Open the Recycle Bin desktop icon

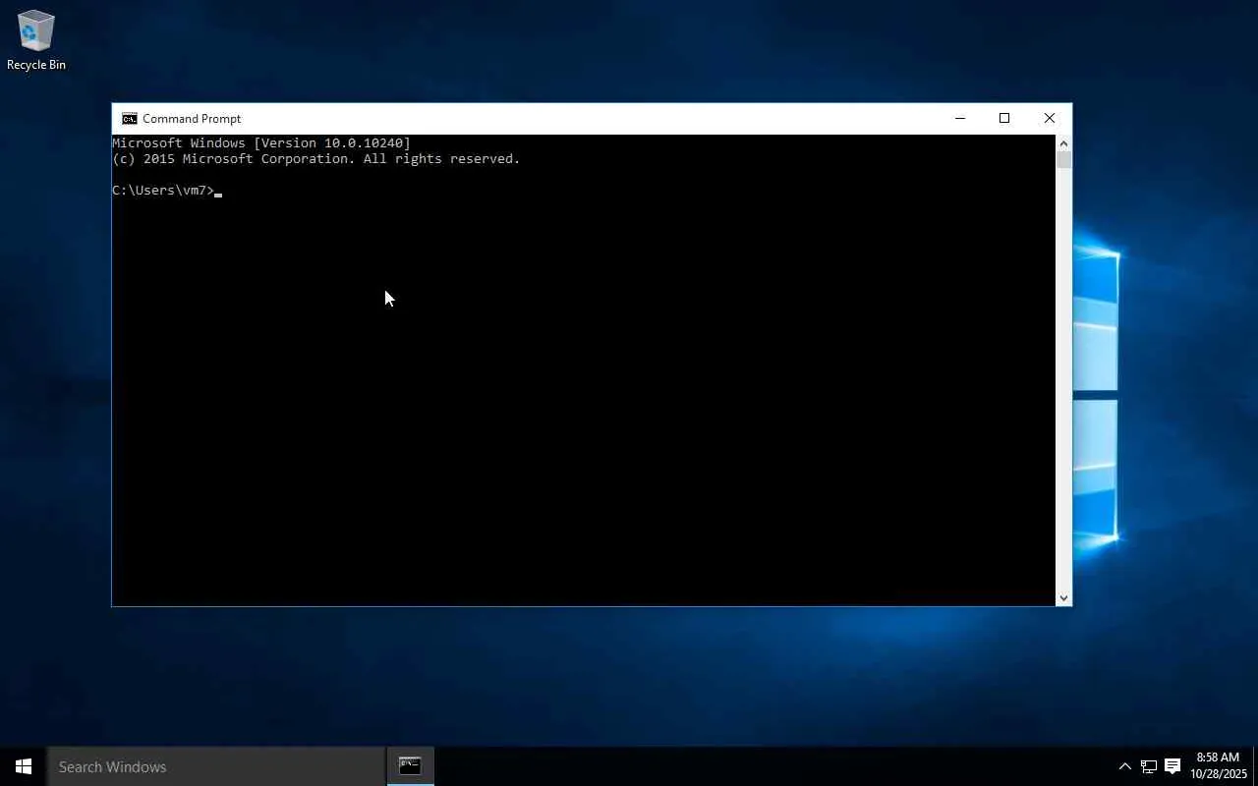point(36,41)
